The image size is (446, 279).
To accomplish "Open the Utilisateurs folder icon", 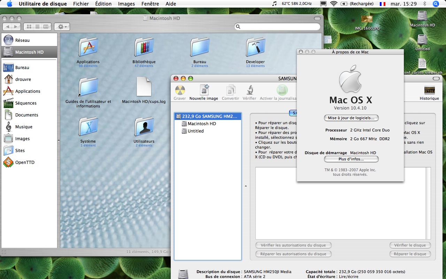I will (x=144, y=127).
